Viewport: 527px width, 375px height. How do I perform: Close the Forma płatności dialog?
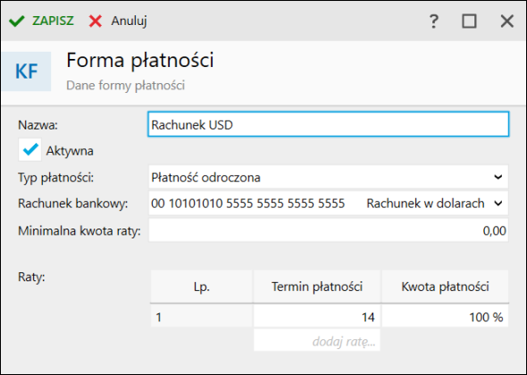pyautogui.click(x=506, y=21)
